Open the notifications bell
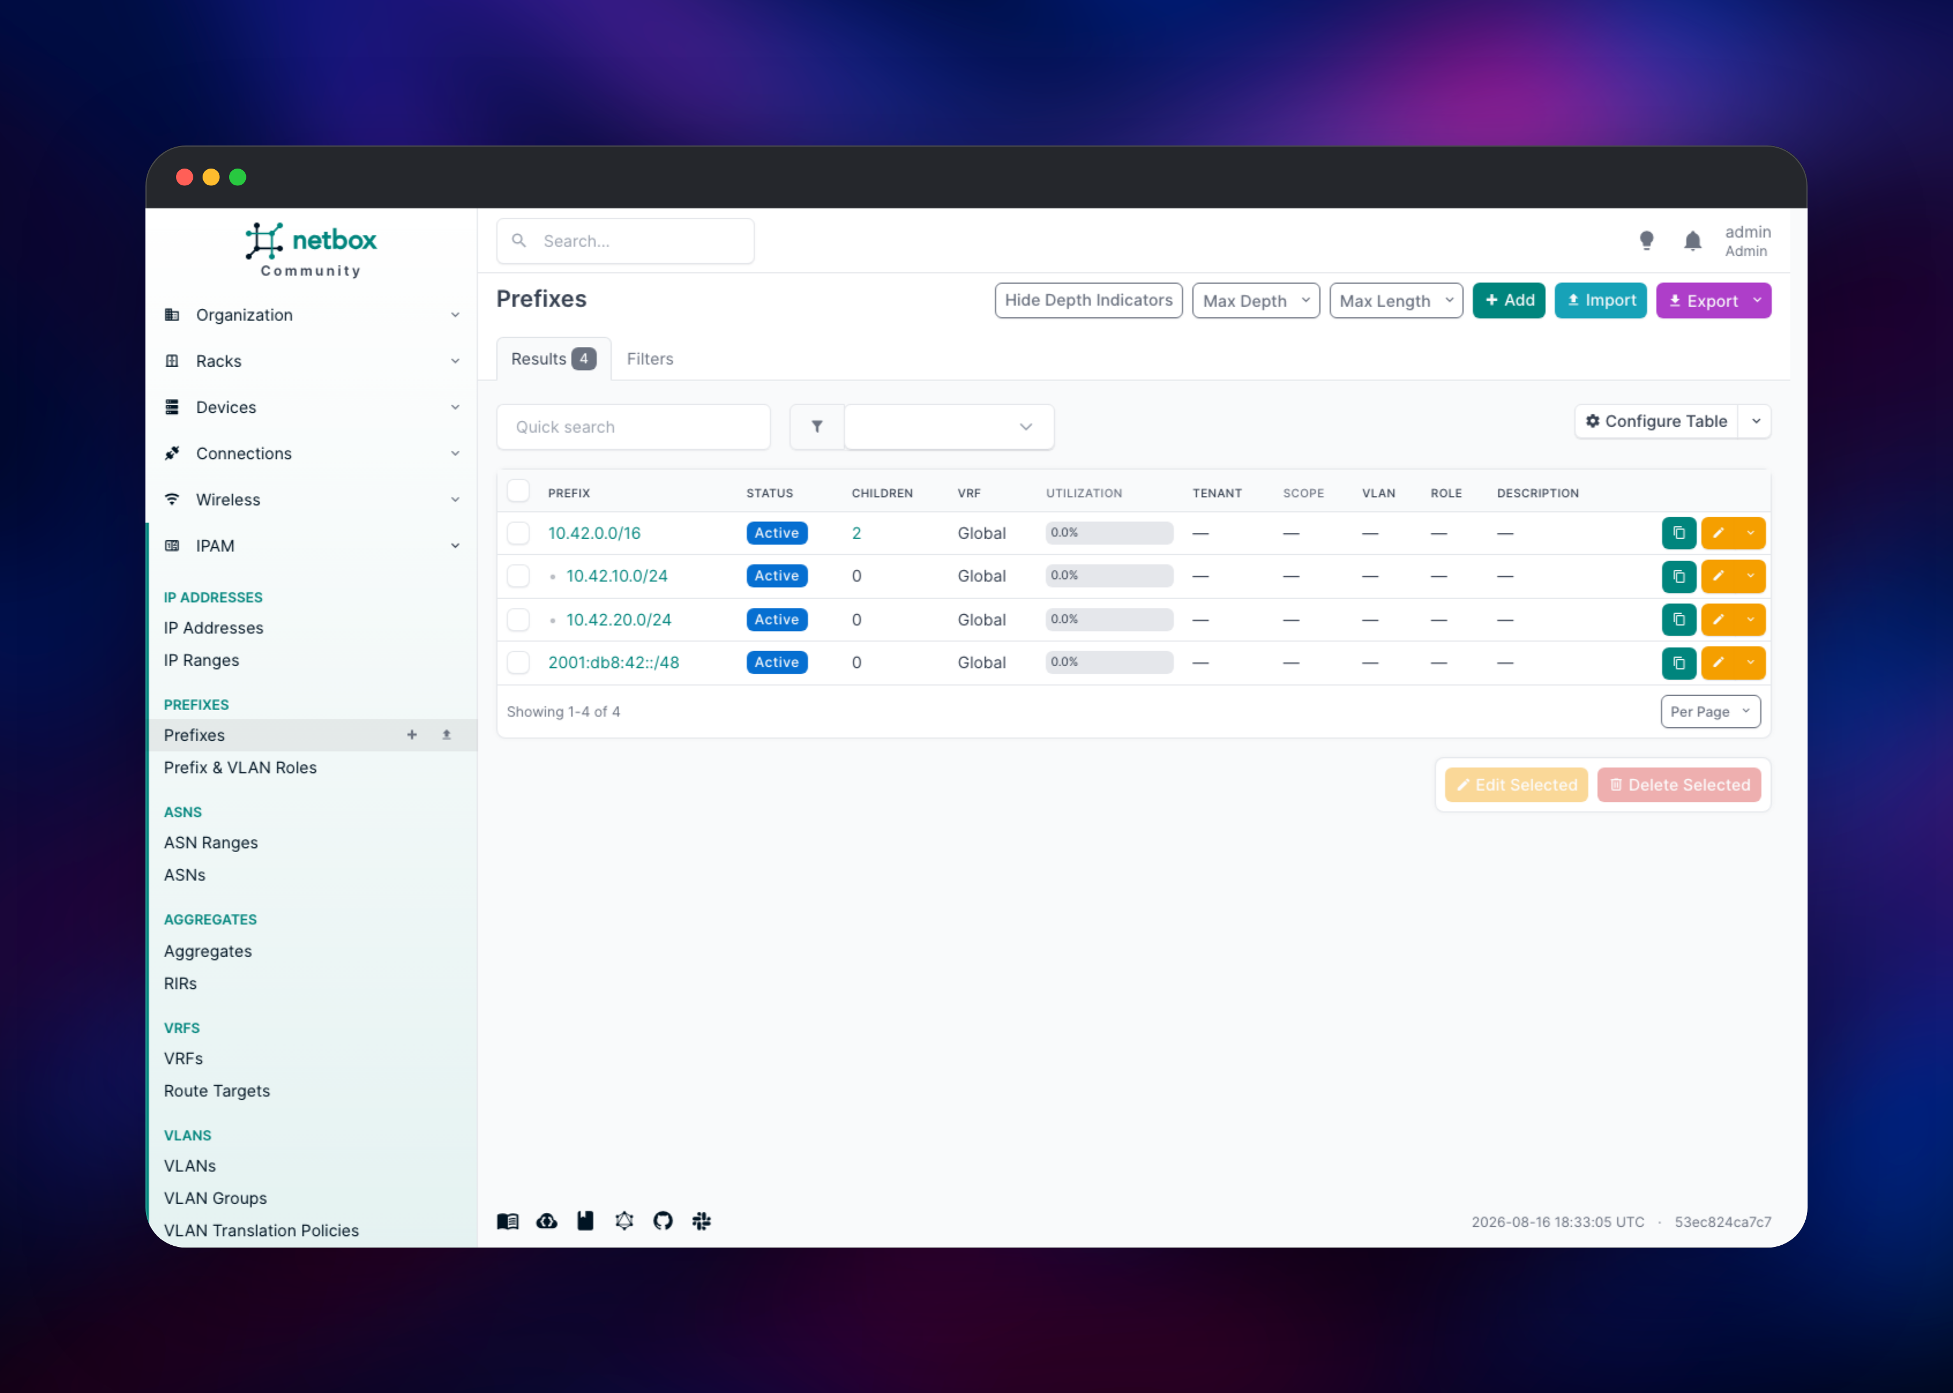This screenshot has width=1953, height=1393. (x=1692, y=241)
